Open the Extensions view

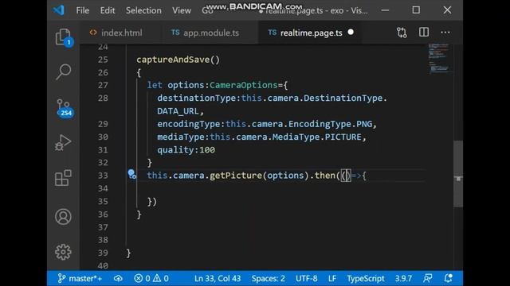63,178
